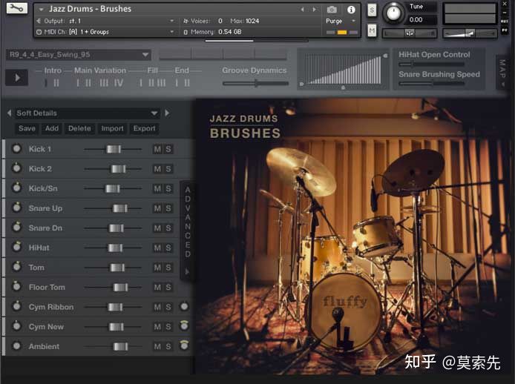The width and height of the screenshot is (515, 384).
Task: Solo the Kick 2 channel
Action: pyautogui.click(x=168, y=169)
